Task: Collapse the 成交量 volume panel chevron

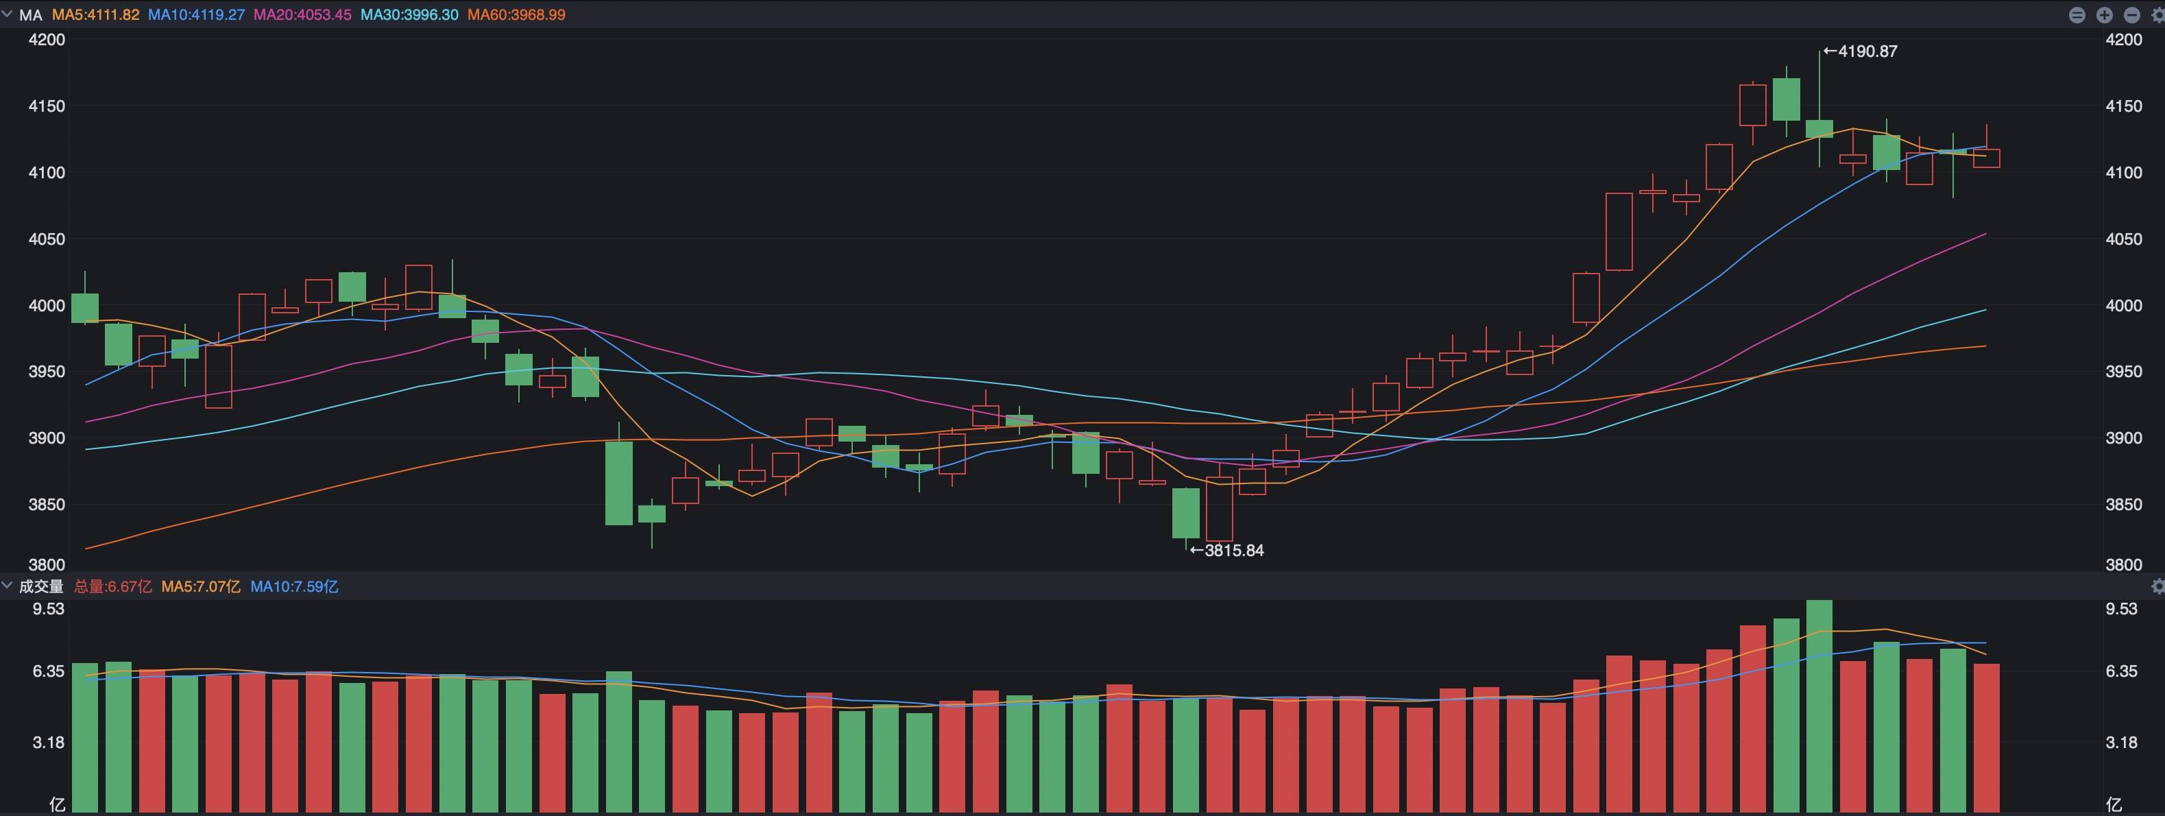Action: tap(8, 586)
